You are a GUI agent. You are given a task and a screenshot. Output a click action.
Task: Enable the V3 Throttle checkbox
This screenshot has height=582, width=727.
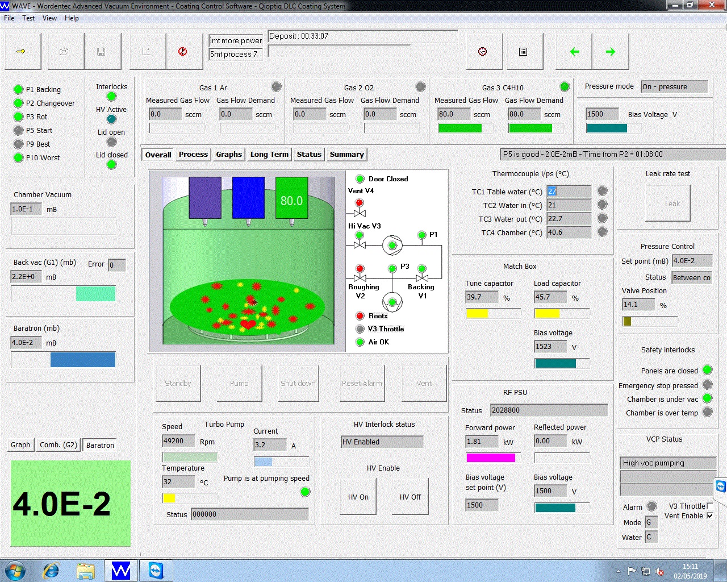point(710,506)
